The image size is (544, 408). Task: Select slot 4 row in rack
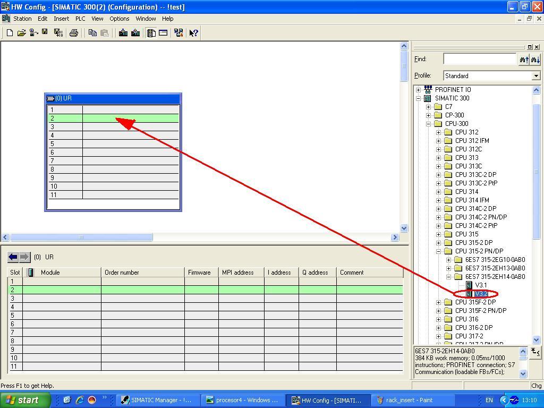(114, 135)
